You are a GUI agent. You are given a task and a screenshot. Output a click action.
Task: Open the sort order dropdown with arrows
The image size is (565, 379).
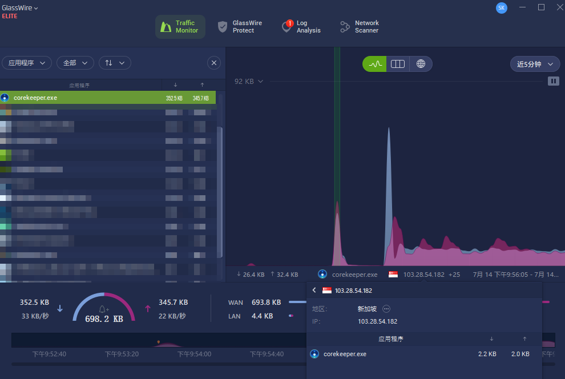tap(115, 63)
